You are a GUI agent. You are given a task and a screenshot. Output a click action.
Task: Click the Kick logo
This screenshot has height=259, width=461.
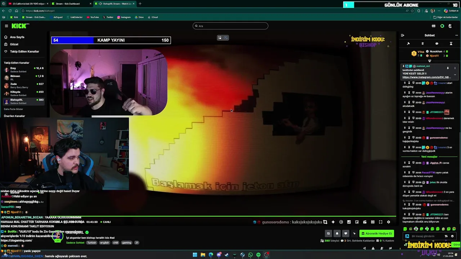[x=20, y=26]
